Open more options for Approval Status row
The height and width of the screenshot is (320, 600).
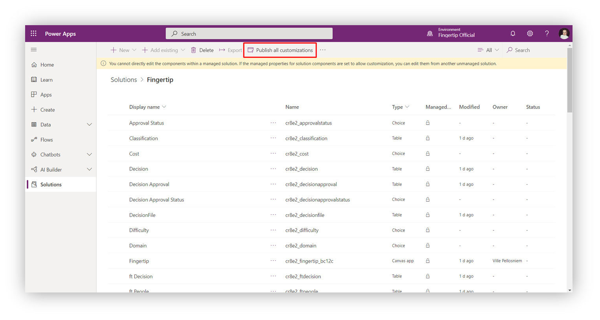(x=273, y=123)
